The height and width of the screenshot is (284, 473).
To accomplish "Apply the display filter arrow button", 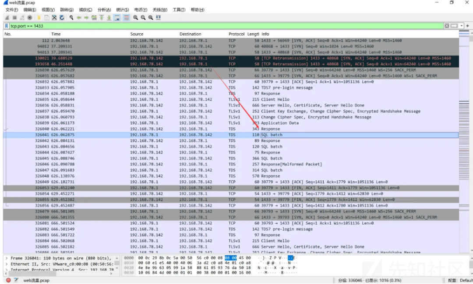I will click(454, 26).
